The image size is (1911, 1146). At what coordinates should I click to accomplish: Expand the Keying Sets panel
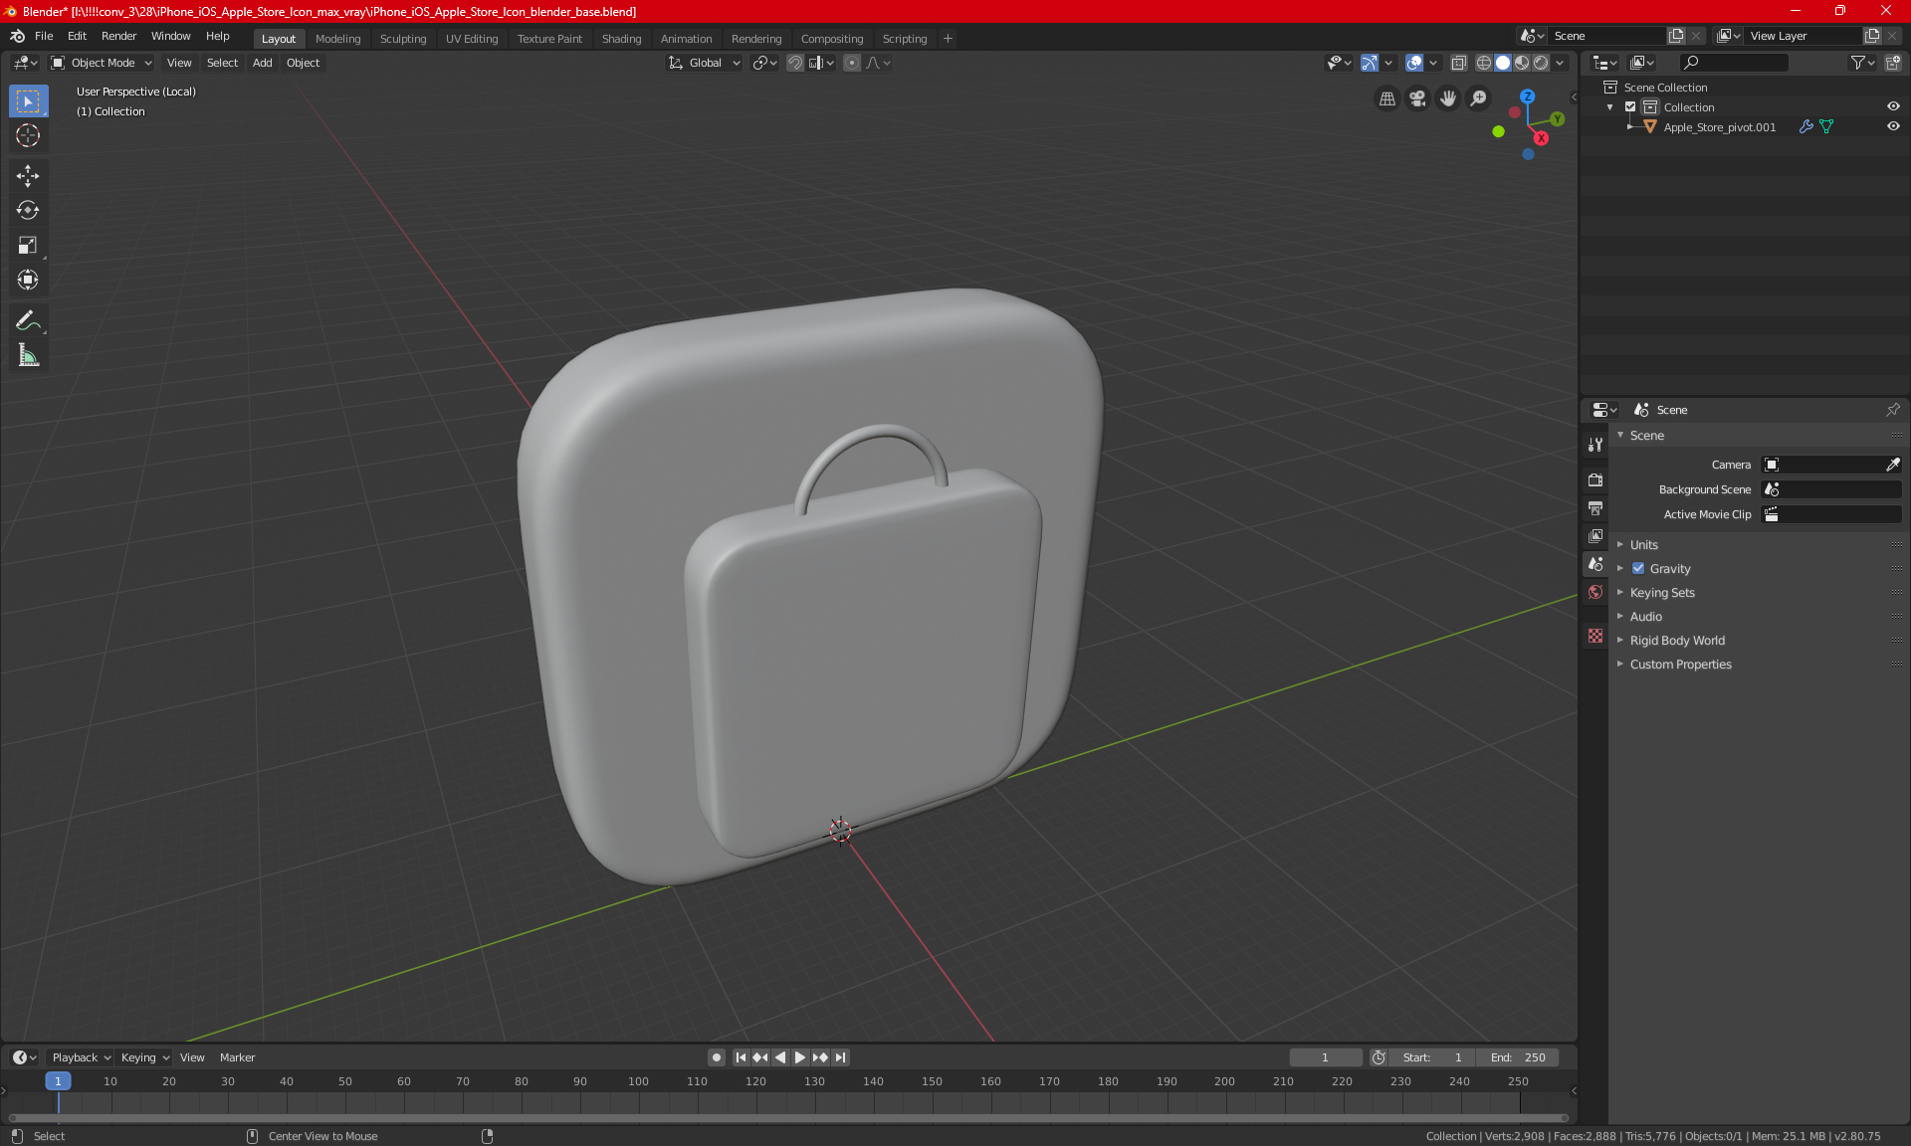[1661, 593]
